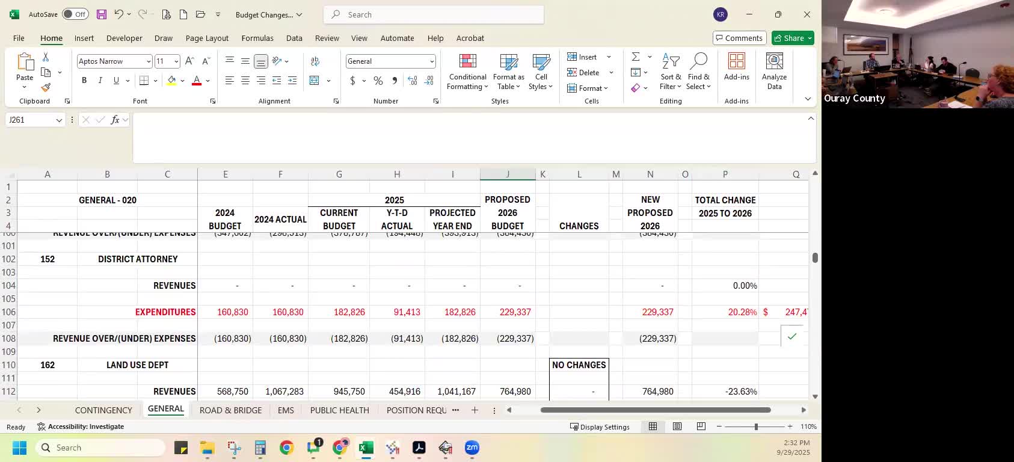
Task: Toggle the AutoSave switch
Action: 75,14
